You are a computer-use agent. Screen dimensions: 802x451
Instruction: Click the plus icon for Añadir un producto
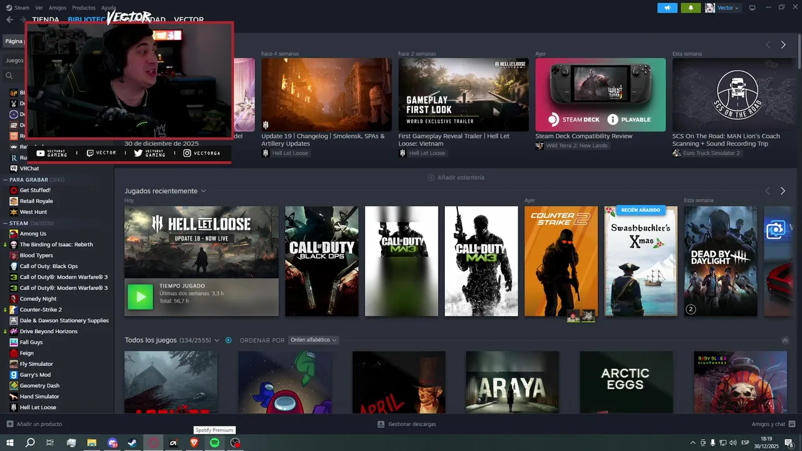click(9, 424)
